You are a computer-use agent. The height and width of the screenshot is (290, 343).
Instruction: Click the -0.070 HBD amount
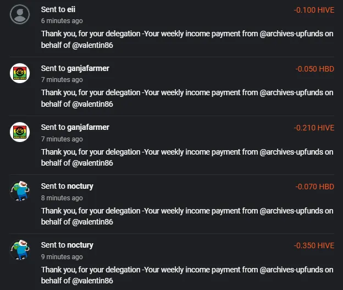(x=315, y=187)
